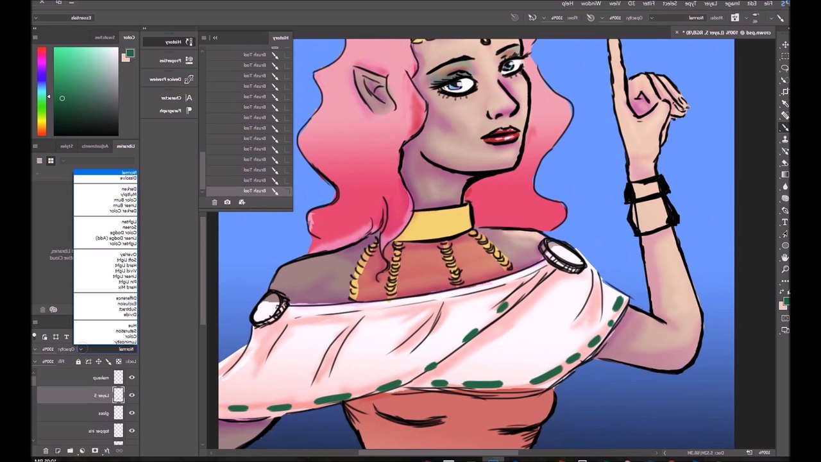Toggle lock layer position

98,362
